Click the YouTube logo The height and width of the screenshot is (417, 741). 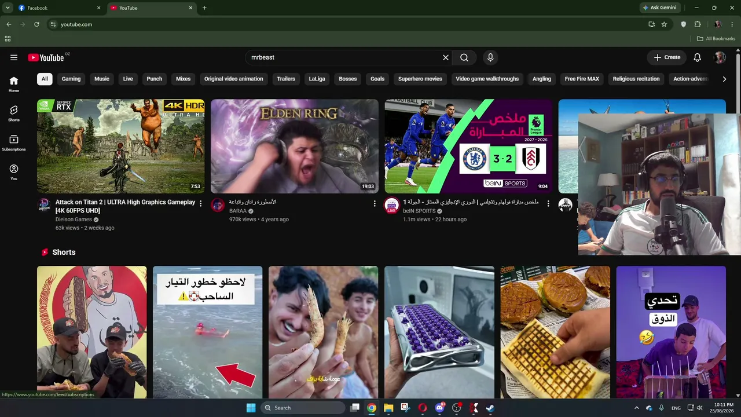(x=46, y=57)
